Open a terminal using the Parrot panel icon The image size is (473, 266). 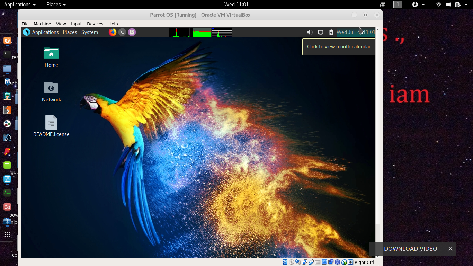coord(122,32)
